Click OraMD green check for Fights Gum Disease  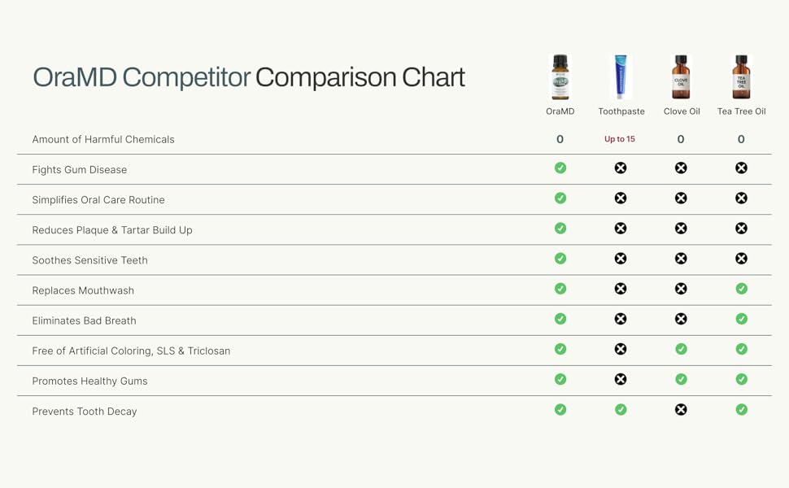click(x=560, y=168)
